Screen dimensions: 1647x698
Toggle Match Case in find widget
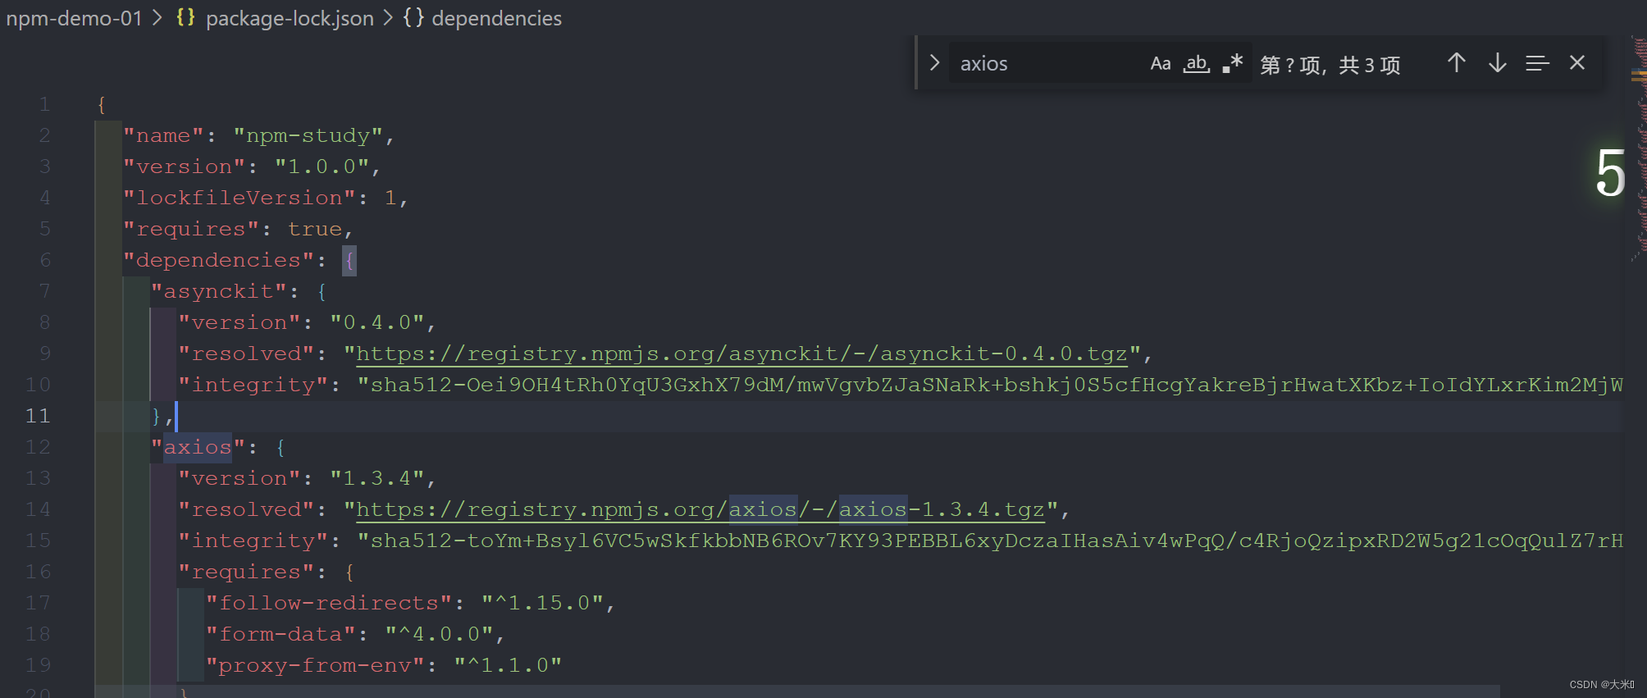[x=1160, y=63]
